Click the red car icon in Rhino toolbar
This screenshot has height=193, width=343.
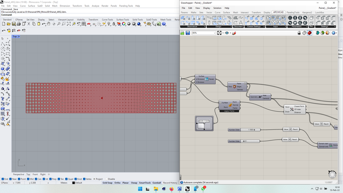(x=89, y=24)
